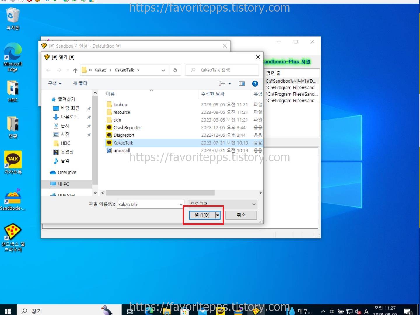Change the file view layout icon
The height and width of the screenshot is (315, 420).
pos(222,84)
